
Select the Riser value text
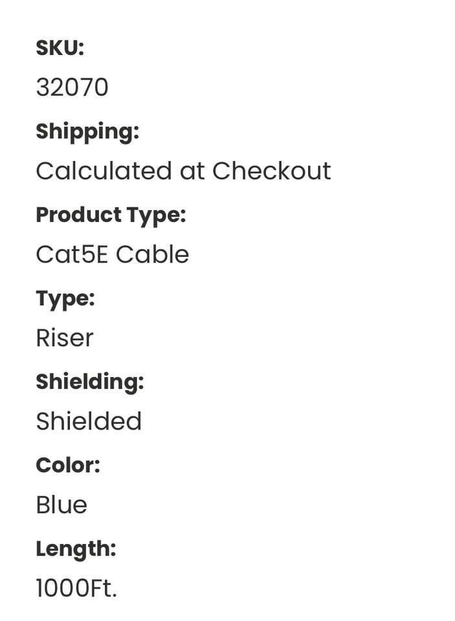tap(65, 338)
